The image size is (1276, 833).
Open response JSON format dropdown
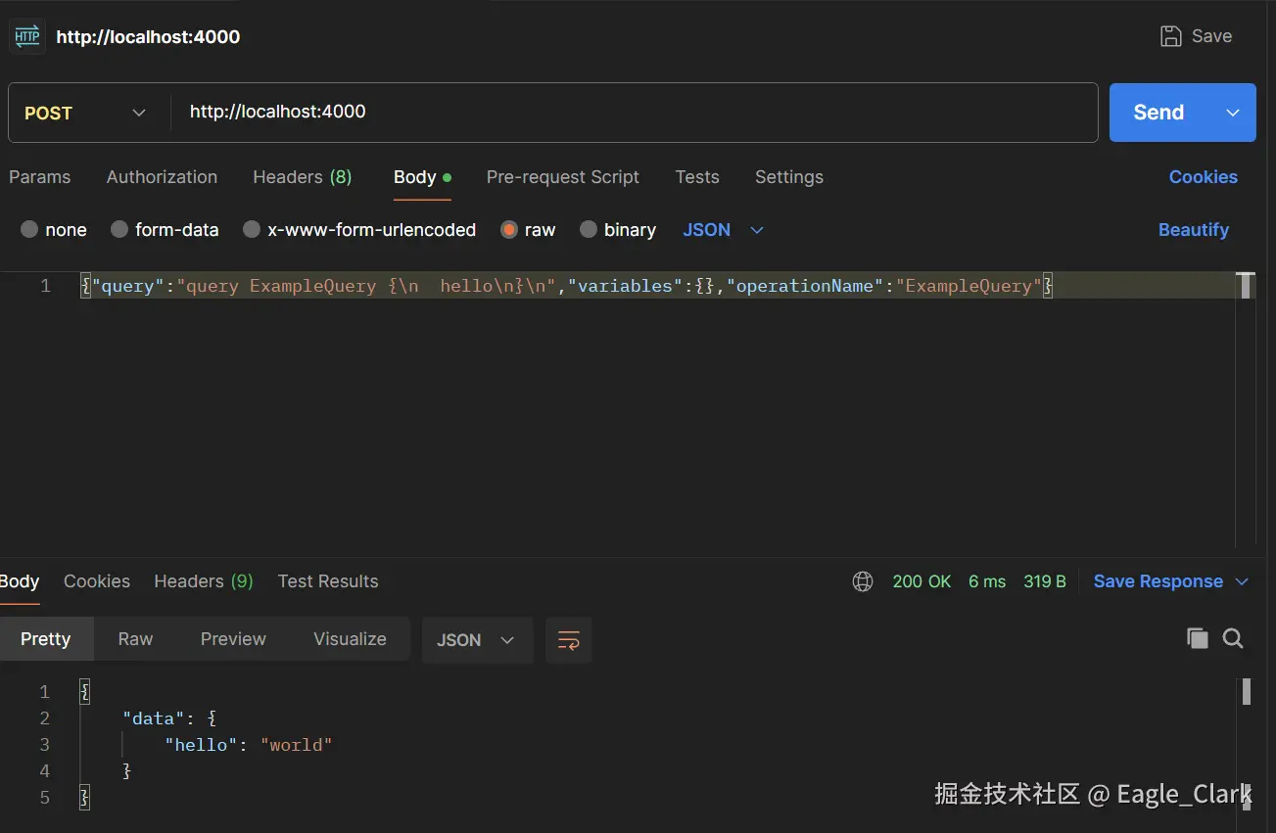pos(477,640)
